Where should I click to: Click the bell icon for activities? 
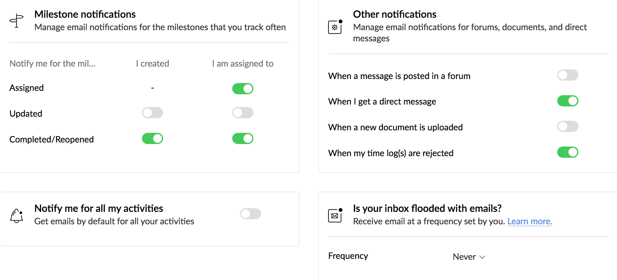(x=16, y=216)
